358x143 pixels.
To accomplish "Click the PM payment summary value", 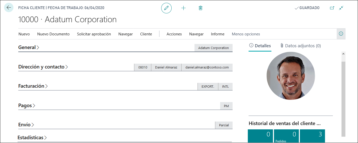I will (226, 106).
